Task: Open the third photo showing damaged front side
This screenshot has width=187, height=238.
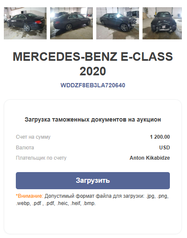Action: point(118,23)
